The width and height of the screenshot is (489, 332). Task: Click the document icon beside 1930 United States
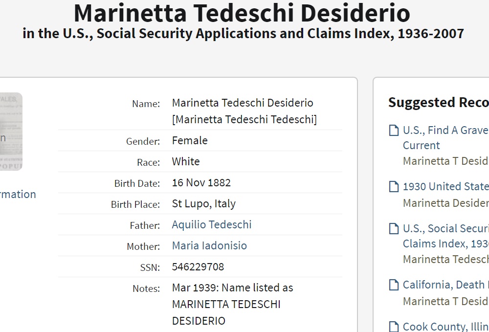394,187
